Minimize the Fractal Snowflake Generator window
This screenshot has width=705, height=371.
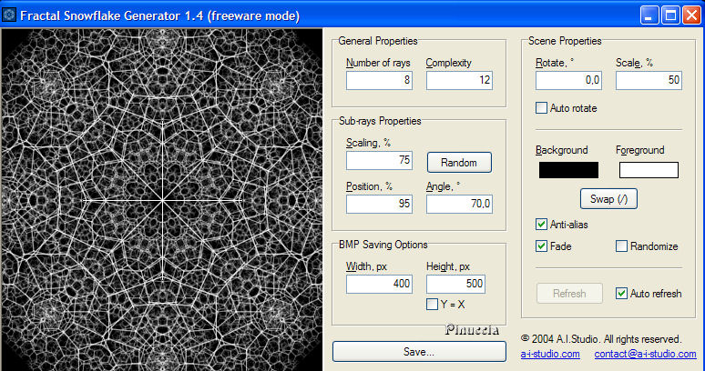649,15
